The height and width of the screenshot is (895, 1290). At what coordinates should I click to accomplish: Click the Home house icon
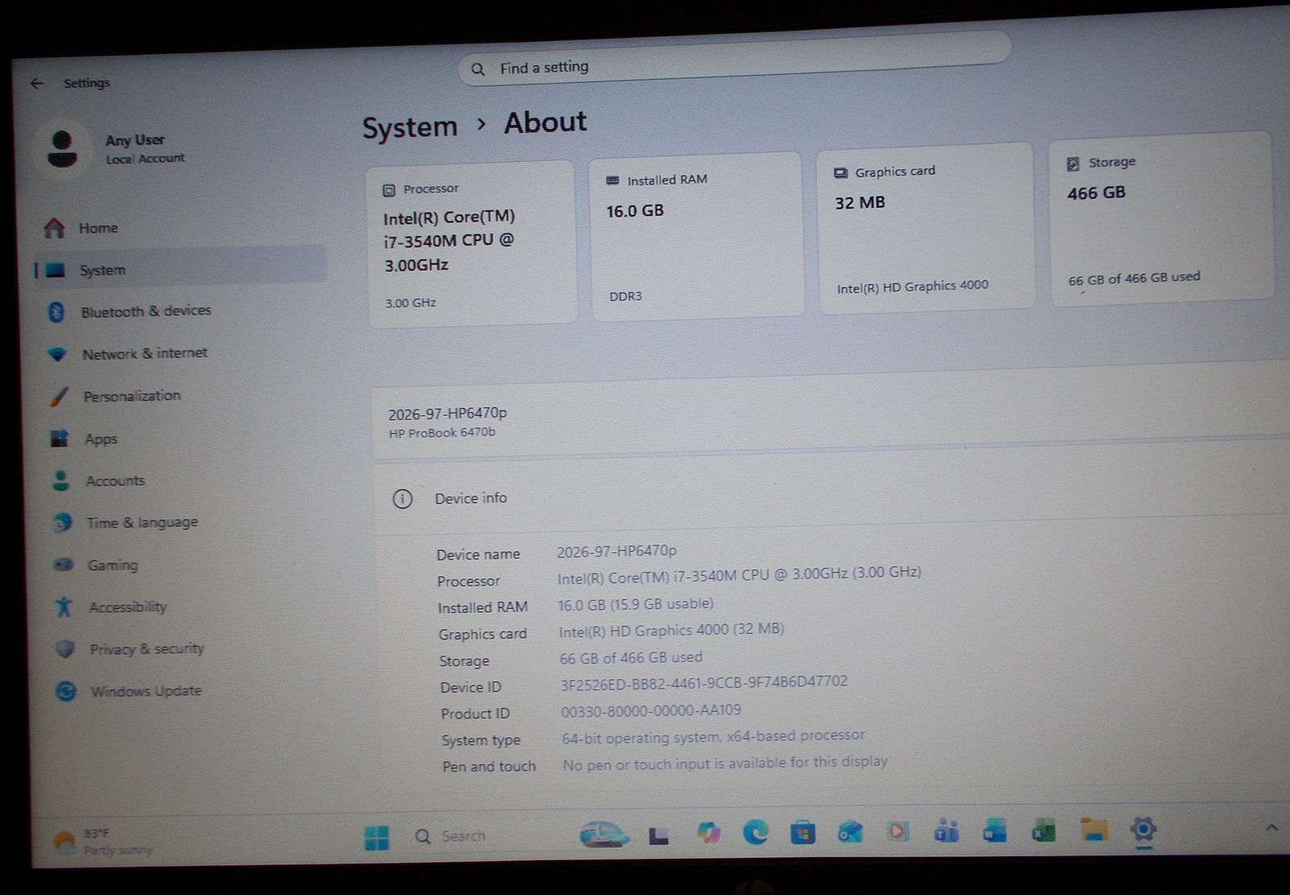coord(54,228)
